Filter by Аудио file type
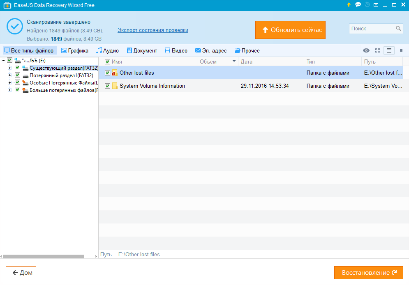Viewport: 409px width, 285px height. pos(107,50)
